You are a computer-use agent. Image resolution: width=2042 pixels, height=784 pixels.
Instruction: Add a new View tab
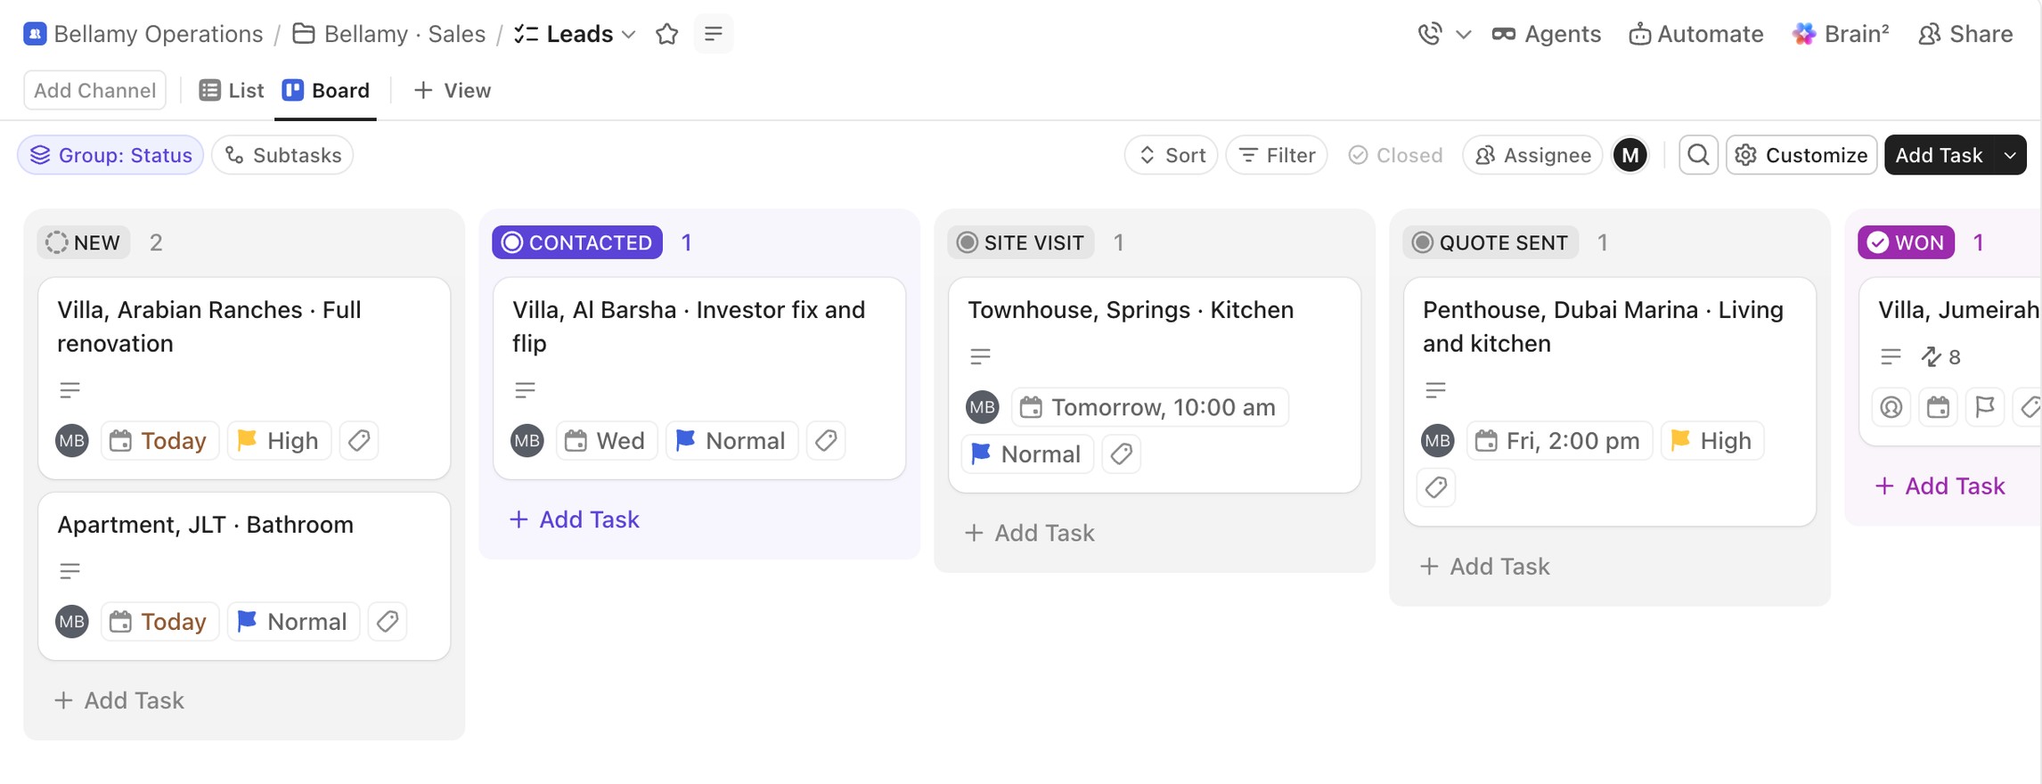click(x=453, y=90)
